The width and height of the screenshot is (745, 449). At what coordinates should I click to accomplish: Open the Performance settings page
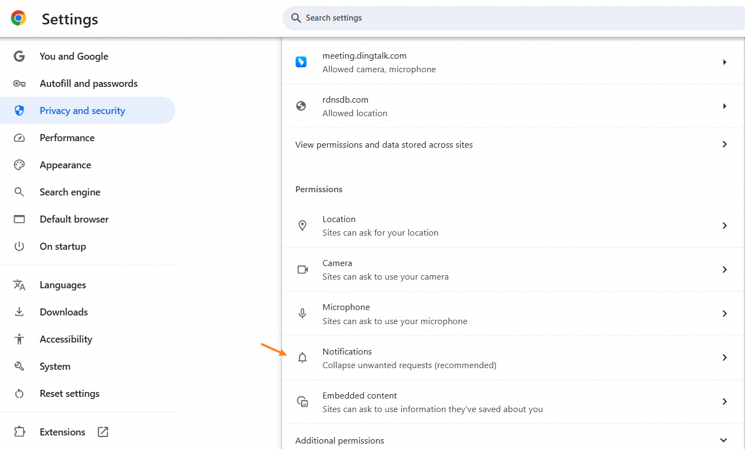coord(67,138)
